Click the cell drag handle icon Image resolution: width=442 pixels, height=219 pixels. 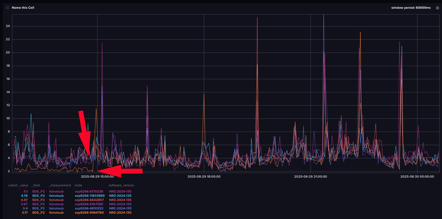tap(7, 8)
